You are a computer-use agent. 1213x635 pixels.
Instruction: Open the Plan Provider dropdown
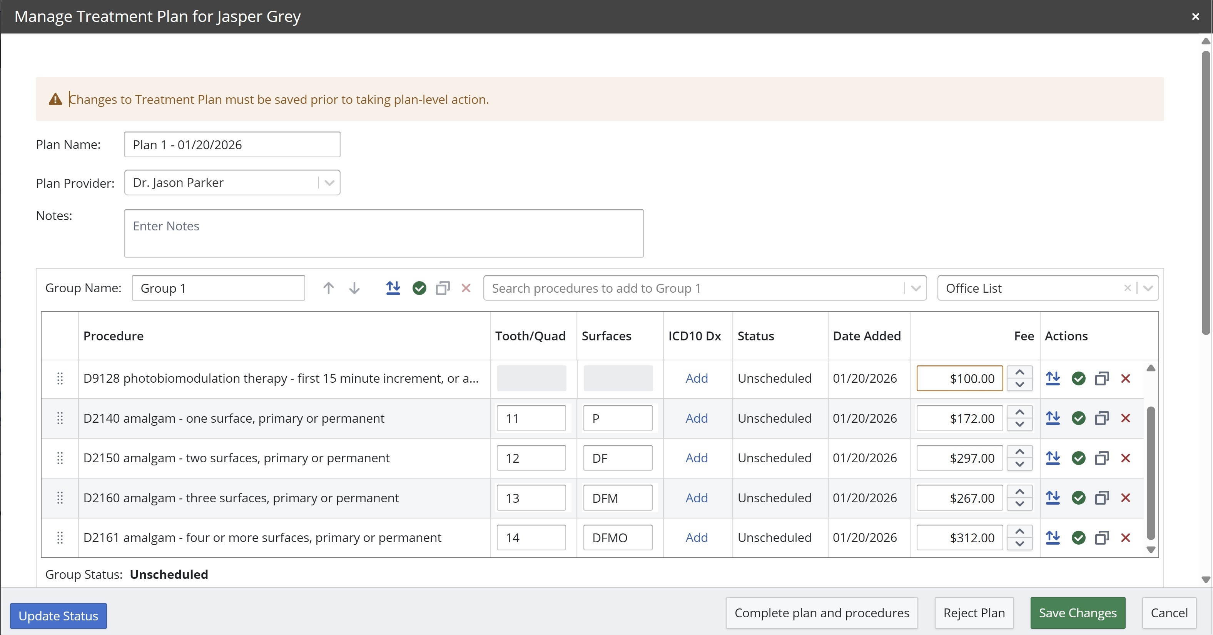pos(329,183)
